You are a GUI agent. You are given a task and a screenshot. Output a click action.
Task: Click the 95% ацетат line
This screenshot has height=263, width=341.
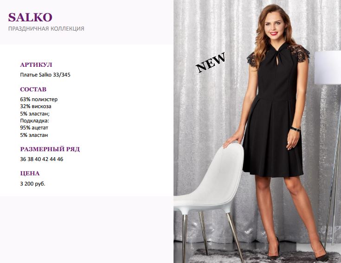pyautogui.click(x=34, y=128)
